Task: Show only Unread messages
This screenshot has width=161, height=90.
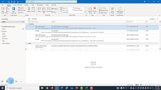Action: click(34, 19)
